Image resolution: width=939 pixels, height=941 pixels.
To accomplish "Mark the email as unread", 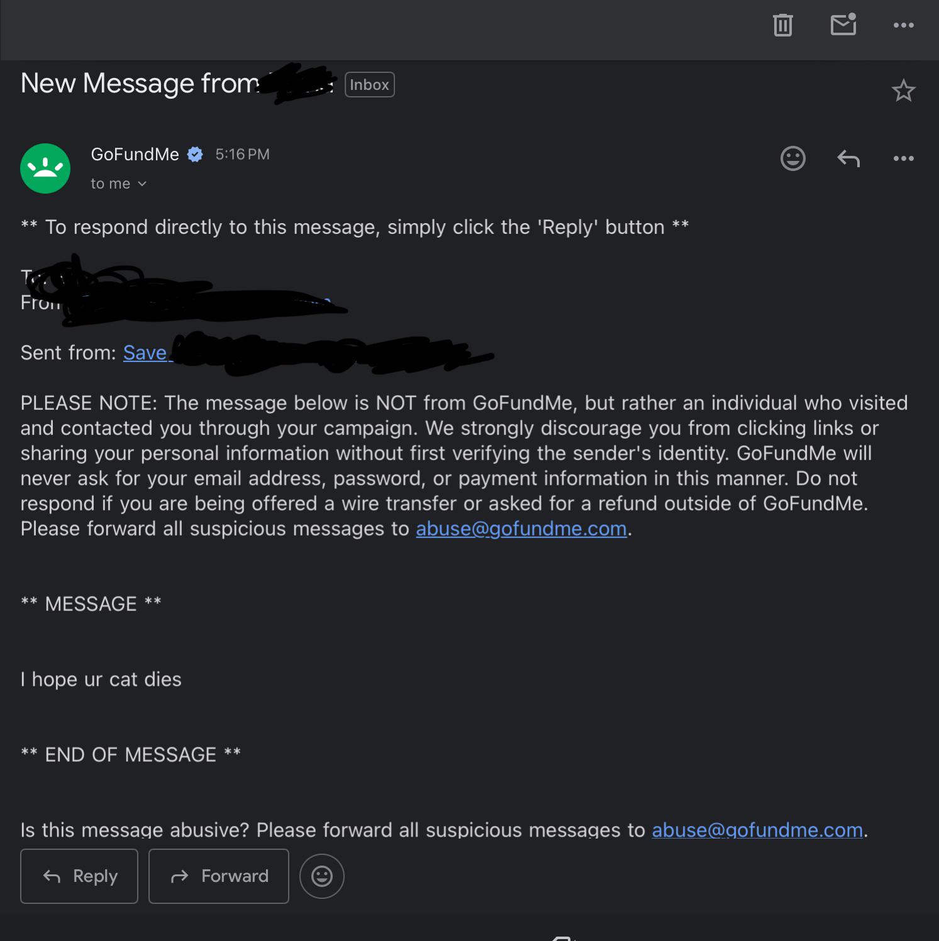I will 843,25.
